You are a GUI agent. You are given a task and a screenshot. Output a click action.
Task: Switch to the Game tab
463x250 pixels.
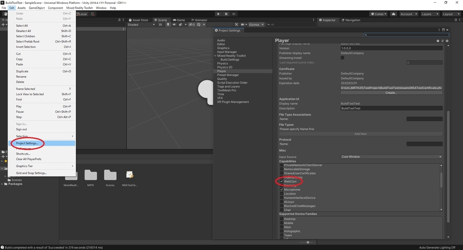tap(179, 20)
